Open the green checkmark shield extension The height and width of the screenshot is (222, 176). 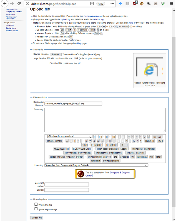point(163,4)
